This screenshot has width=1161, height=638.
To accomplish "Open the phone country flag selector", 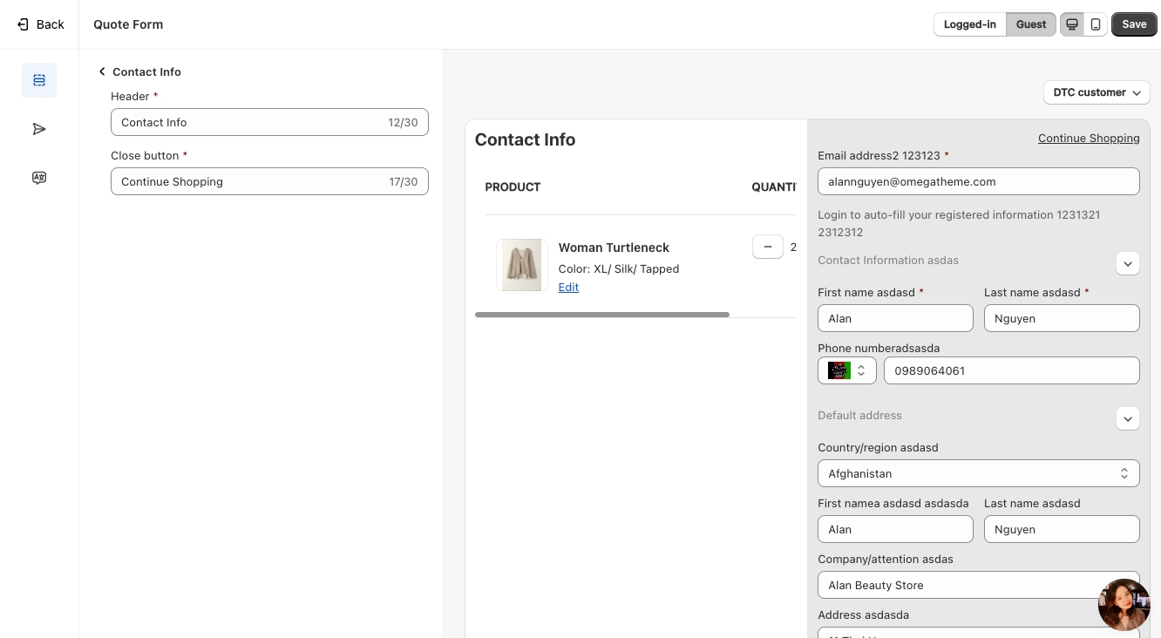I will pyautogui.click(x=846, y=370).
